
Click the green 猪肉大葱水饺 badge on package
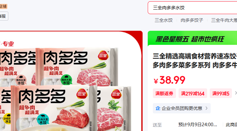66,80
